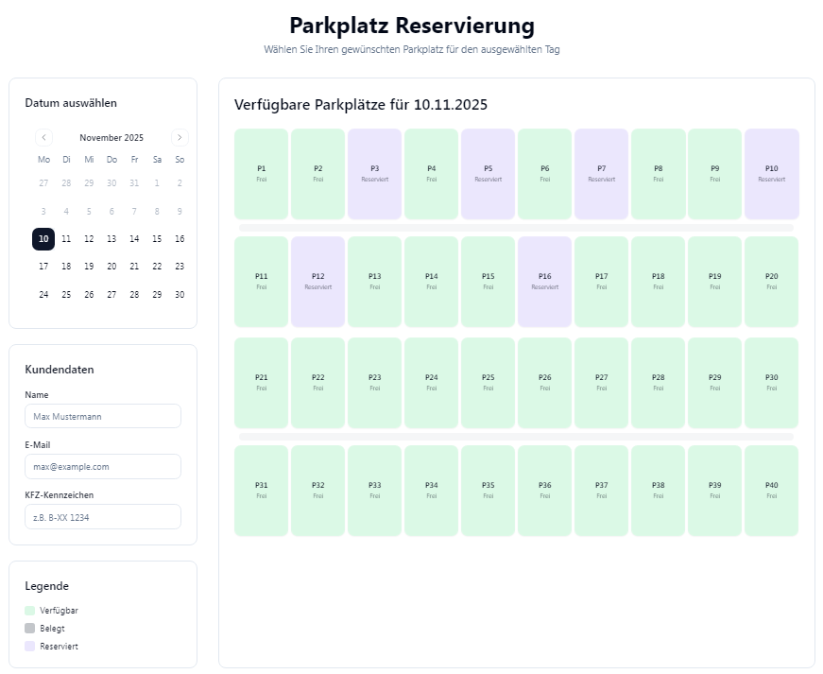Click the purple Reserviert legend swatch
823x674 pixels.
coord(30,647)
